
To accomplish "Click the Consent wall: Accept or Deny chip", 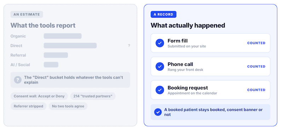I will tap(39, 96).
